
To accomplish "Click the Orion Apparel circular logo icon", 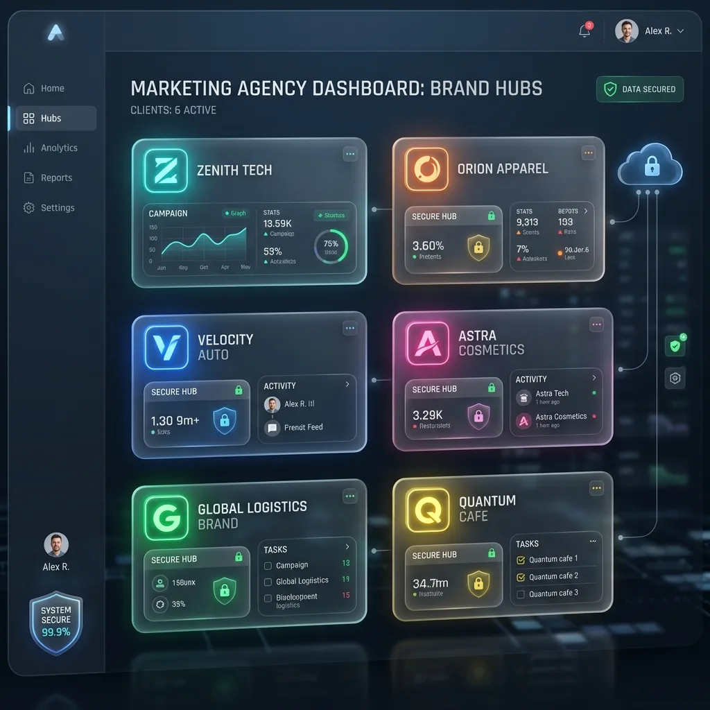I will click(428, 168).
